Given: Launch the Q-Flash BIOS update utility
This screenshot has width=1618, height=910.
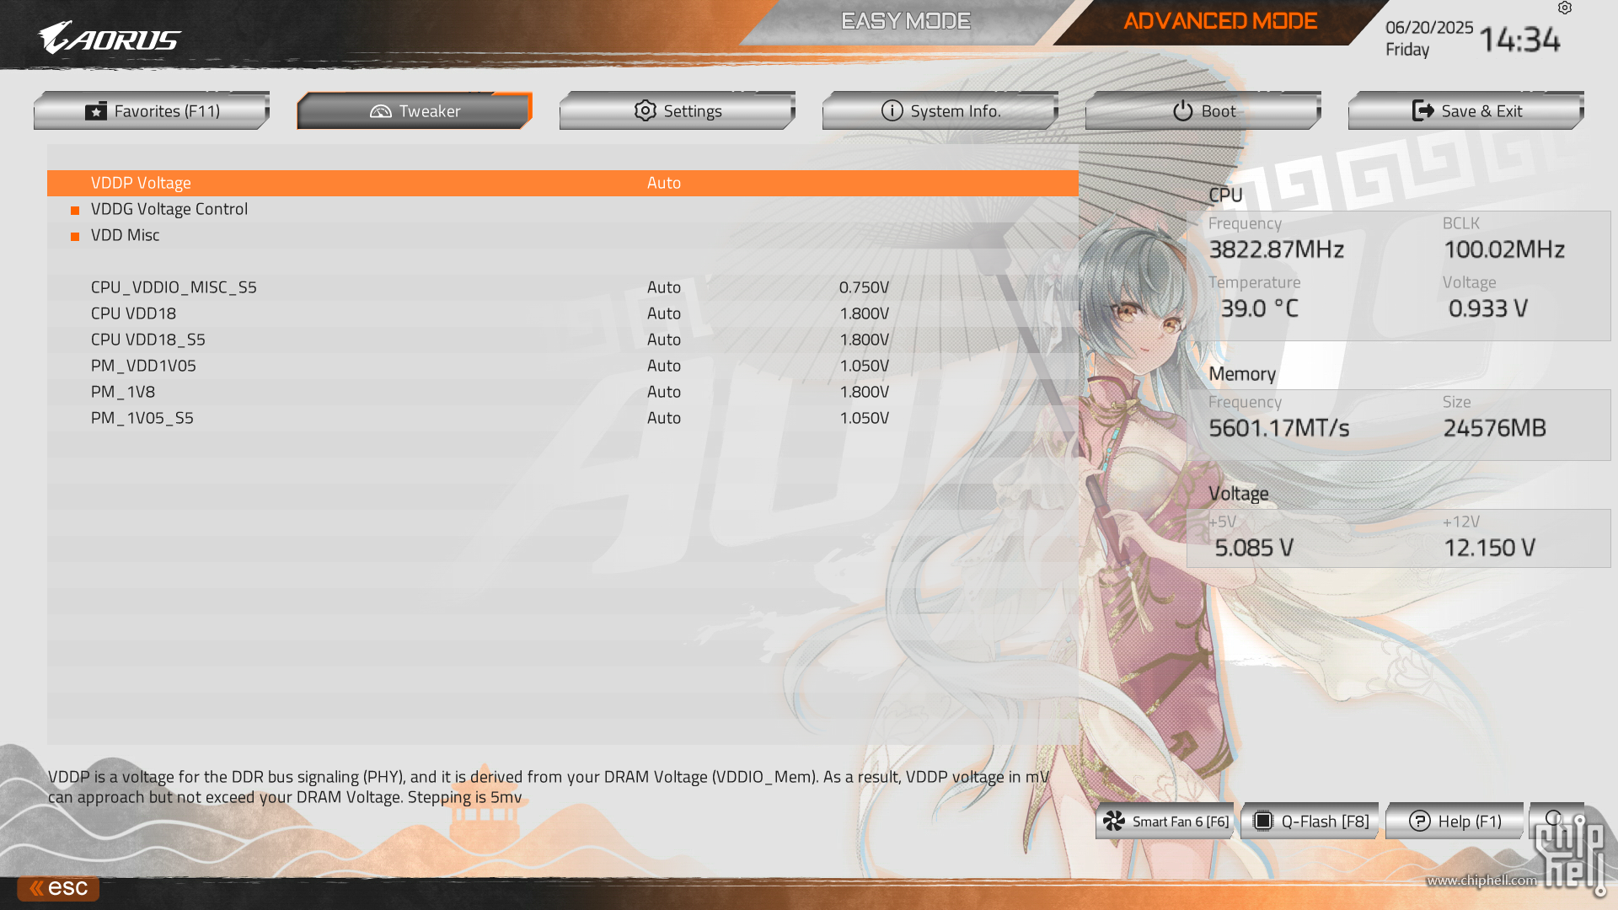Looking at the screenshot, I should point(1310,821).
